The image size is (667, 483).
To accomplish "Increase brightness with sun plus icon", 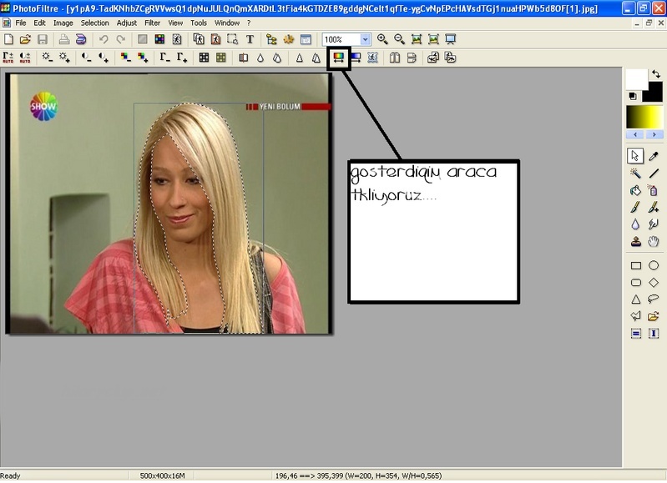I will (64, 58).
